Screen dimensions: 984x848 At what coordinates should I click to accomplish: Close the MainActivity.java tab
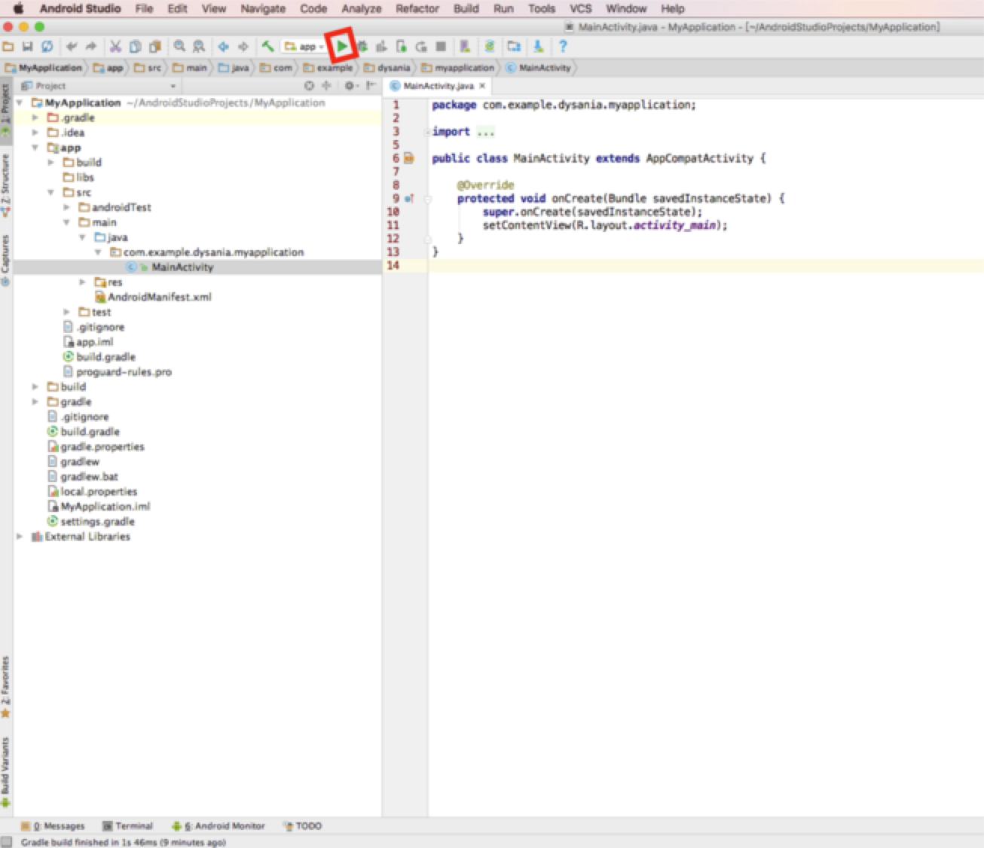click(x=482, y=86)
